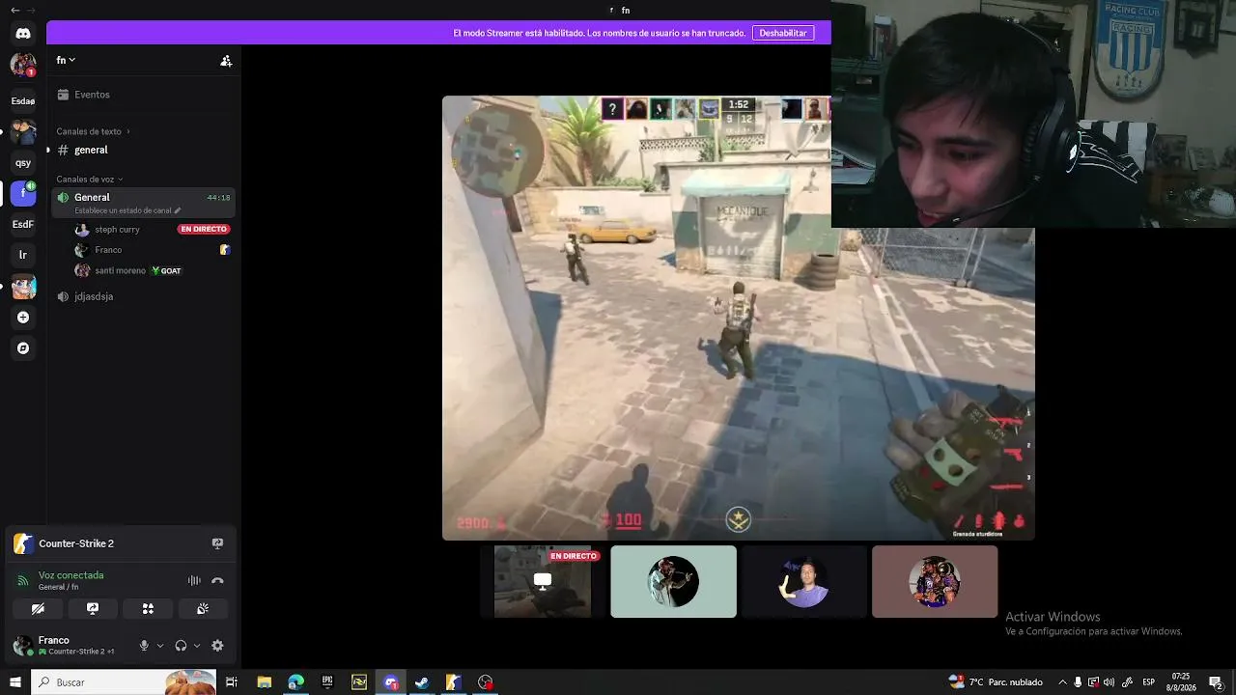Deafen audio with the headphones button
Screen dimensions: 1236x695
click(x=181, y=646)
